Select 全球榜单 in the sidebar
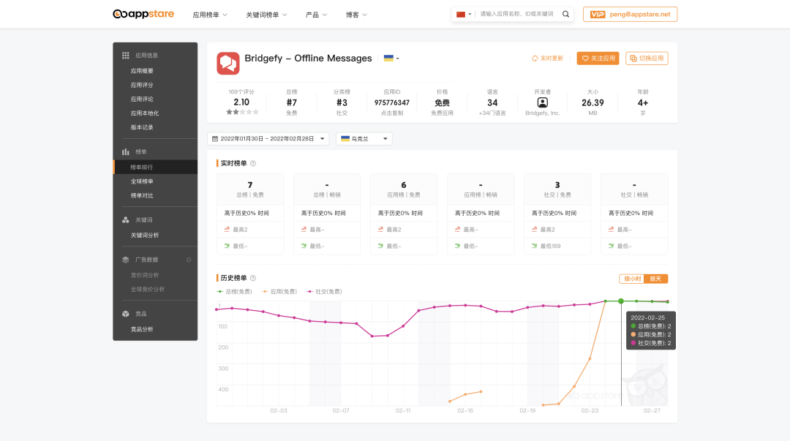This screenshot has height=441, width=790. [x=142, y=181]
